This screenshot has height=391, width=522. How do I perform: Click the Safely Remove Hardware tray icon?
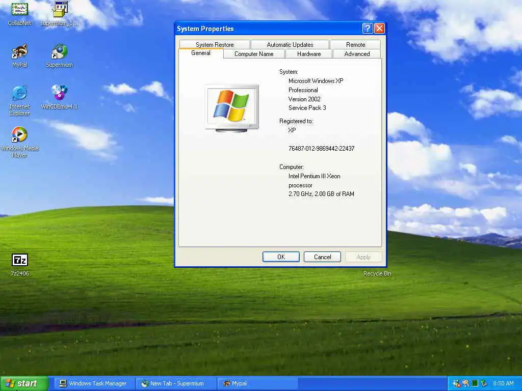click(484, 383)
